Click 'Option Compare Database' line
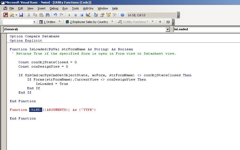The width and height of the screenshot is (240, 150). [x=35, y=36]
